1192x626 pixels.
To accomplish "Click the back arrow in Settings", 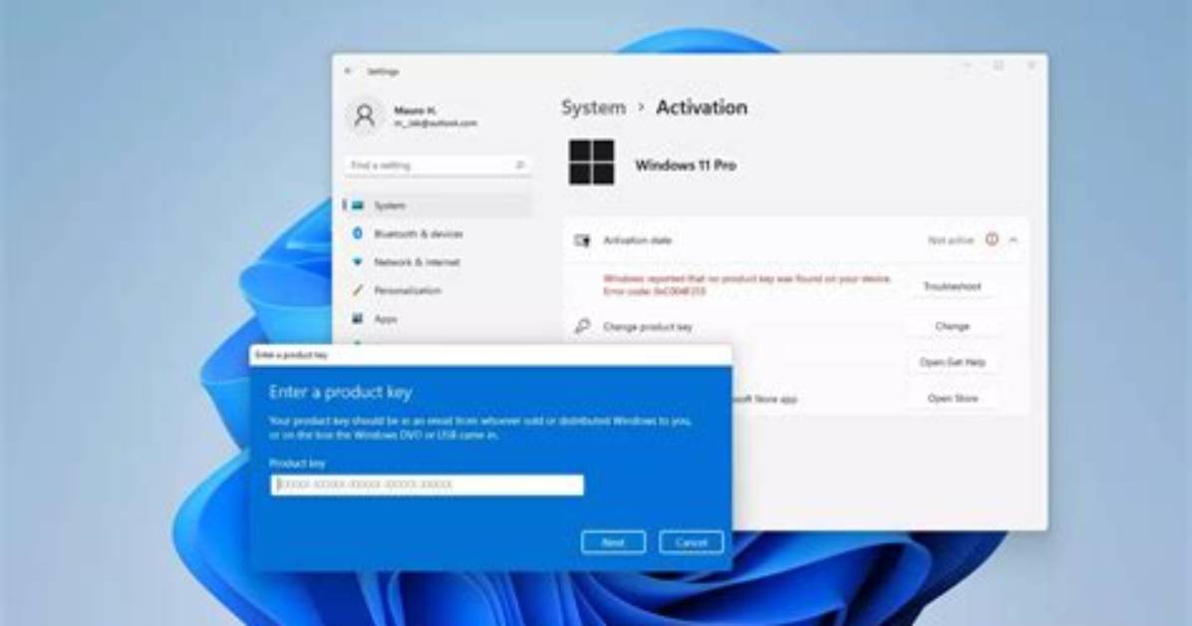I will pos(348,71).
